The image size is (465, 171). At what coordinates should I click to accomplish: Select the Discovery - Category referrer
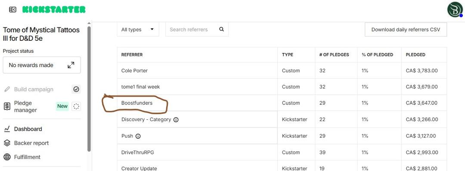(x=146, y=119)
